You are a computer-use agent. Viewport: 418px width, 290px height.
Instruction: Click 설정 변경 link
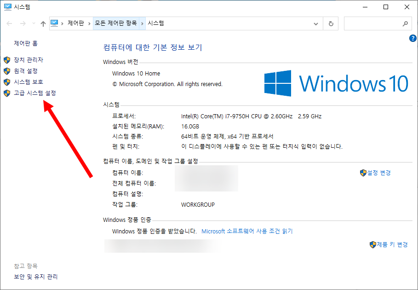coord(379,173)
